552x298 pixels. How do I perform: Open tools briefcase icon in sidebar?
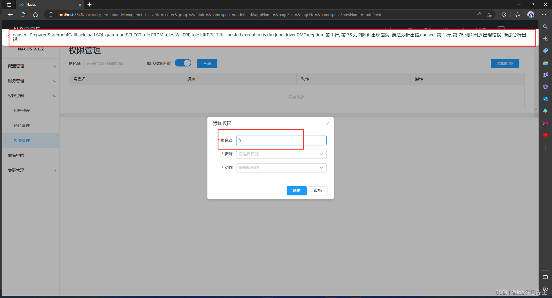tap(545, 63)
